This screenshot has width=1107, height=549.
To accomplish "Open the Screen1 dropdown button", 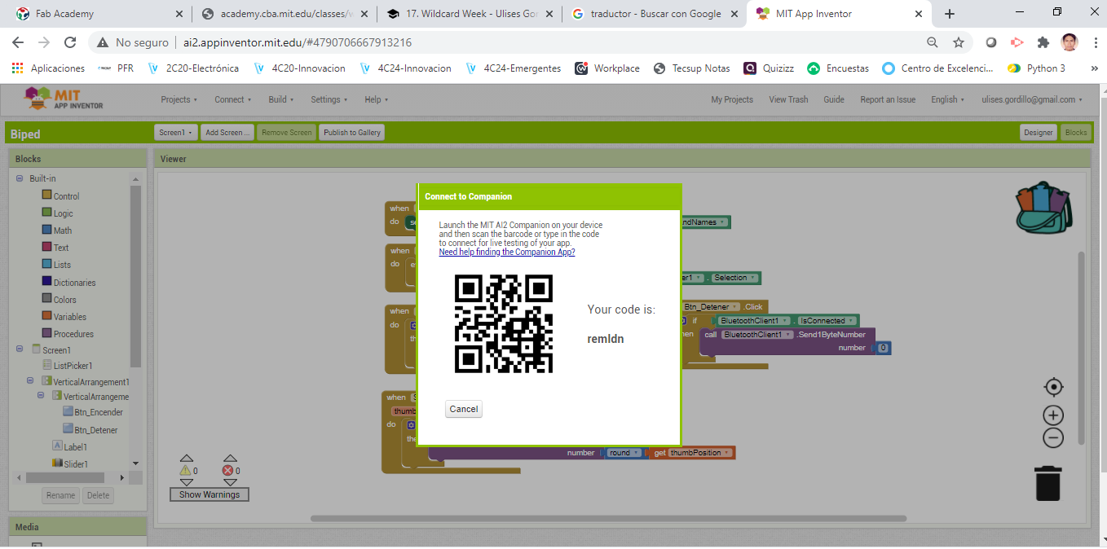I will (x=175, y=132).
